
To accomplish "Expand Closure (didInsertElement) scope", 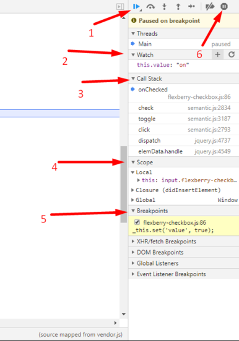I will [133, 190].
